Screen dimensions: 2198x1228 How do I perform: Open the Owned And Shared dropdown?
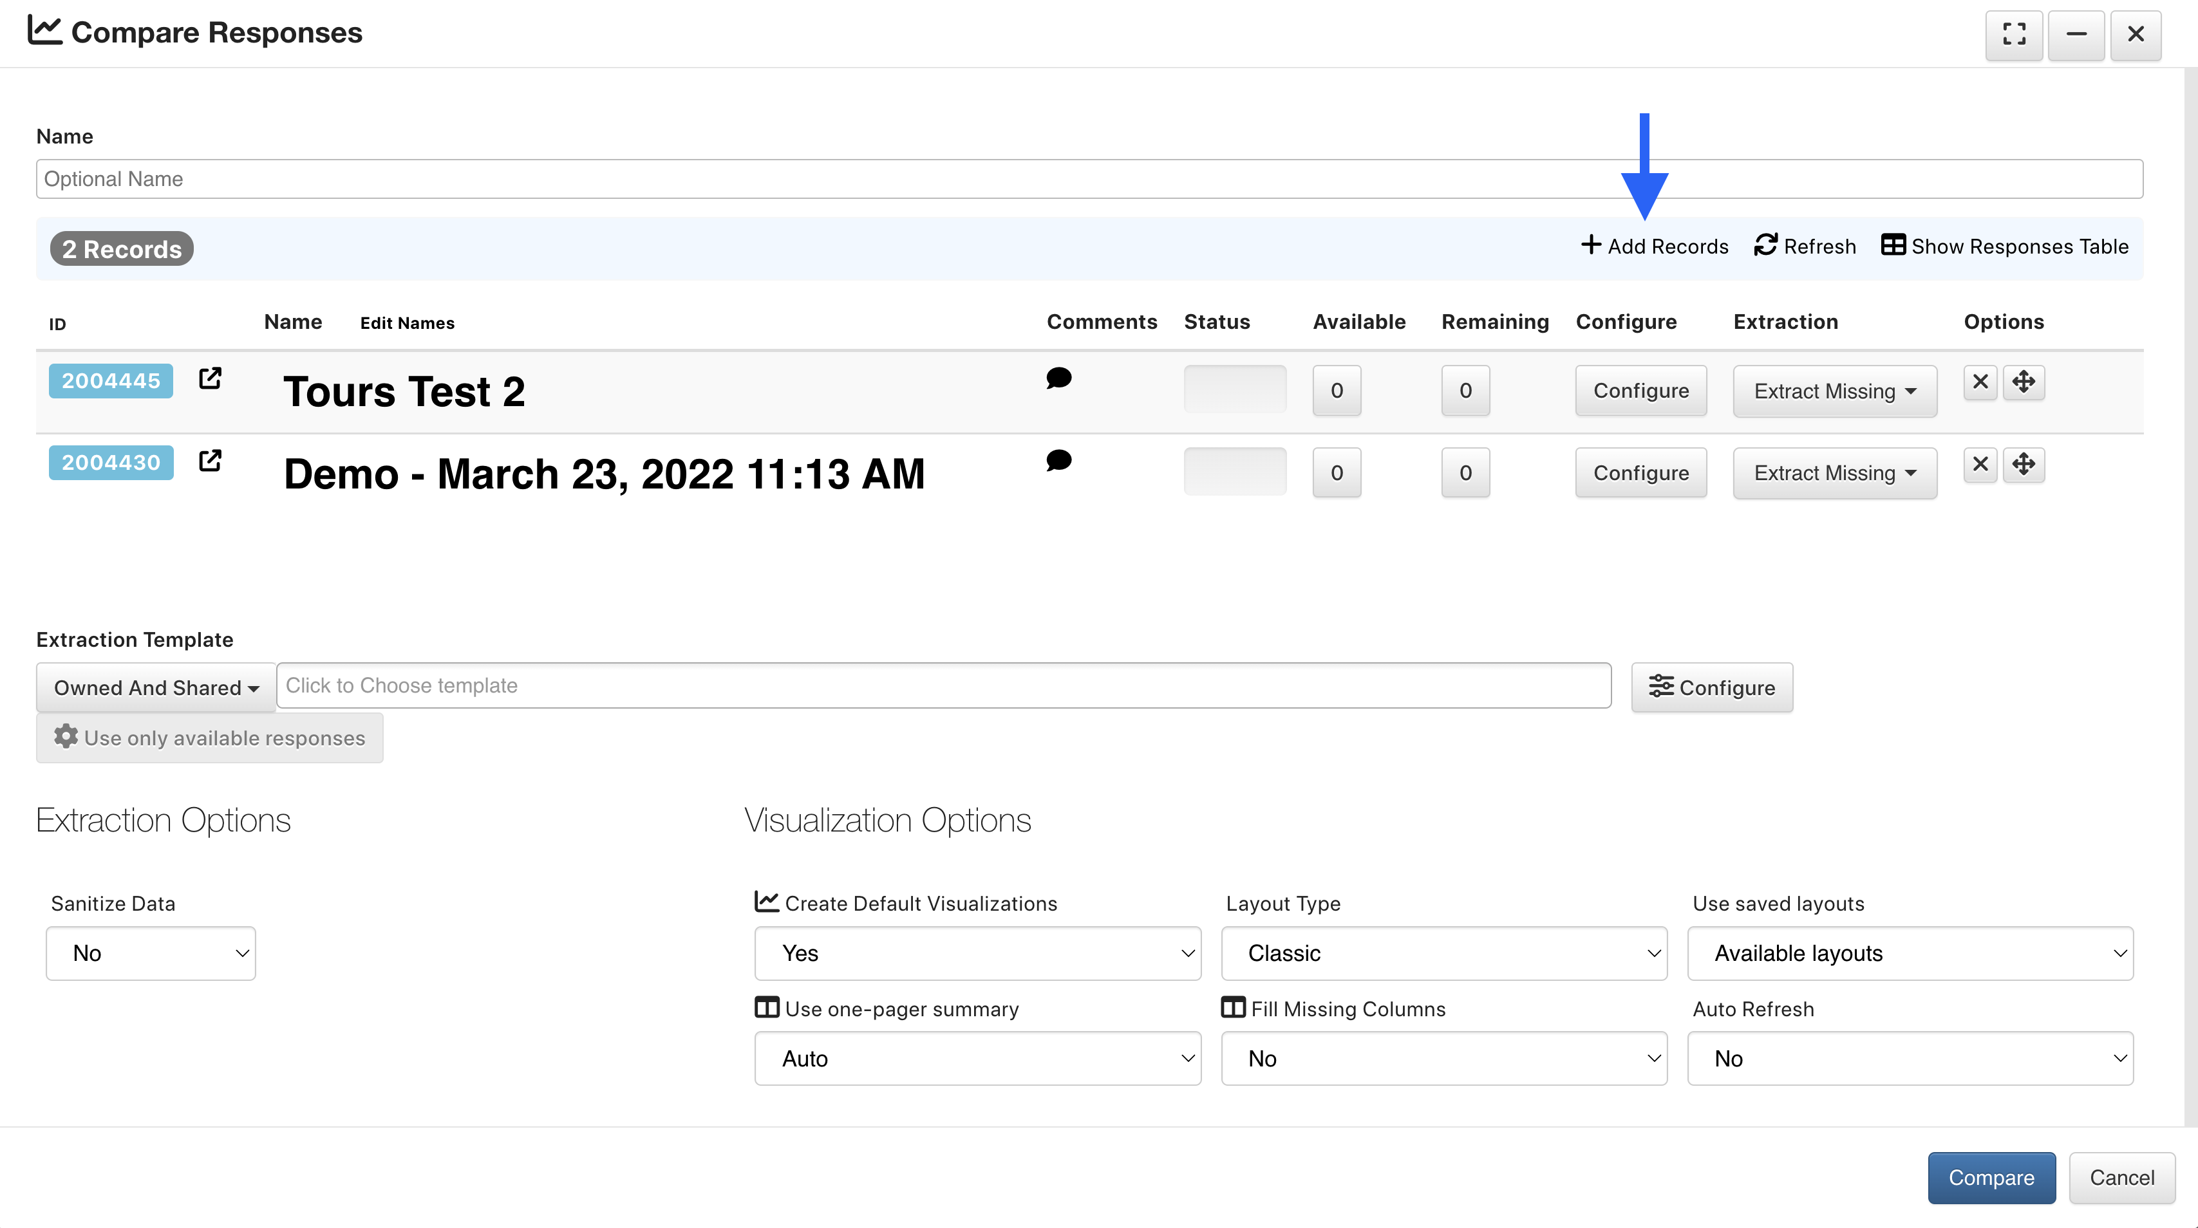[156, 687]
